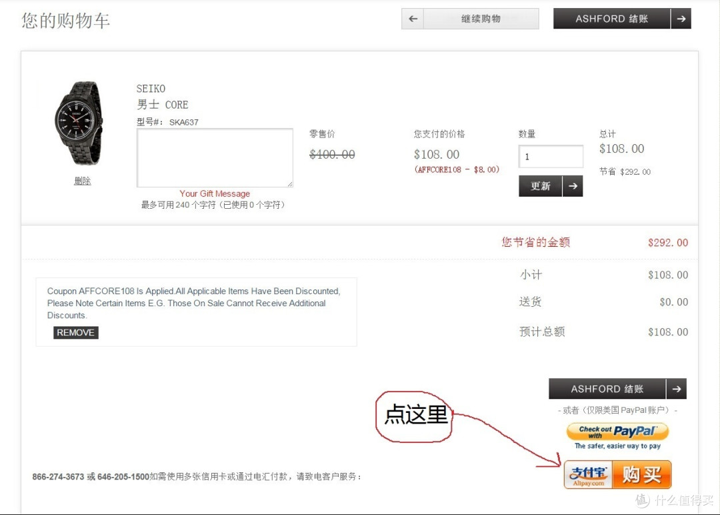Click the 支付宝 Alipay 购买 button

pyautogui.click(x=617, y=474)
